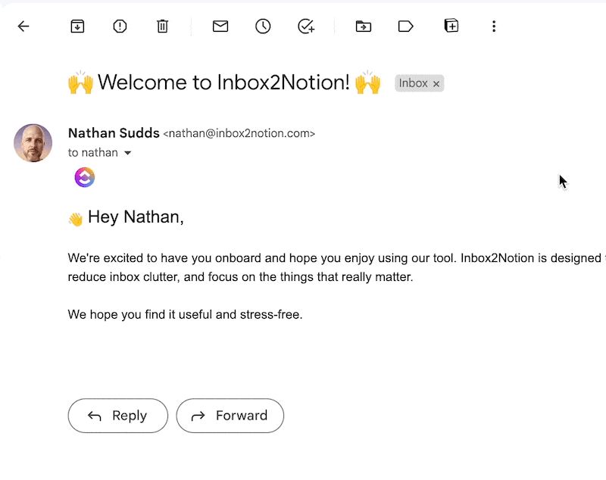
Task: Click the Inbox2Notion logo in the email body
Action: 84,177
